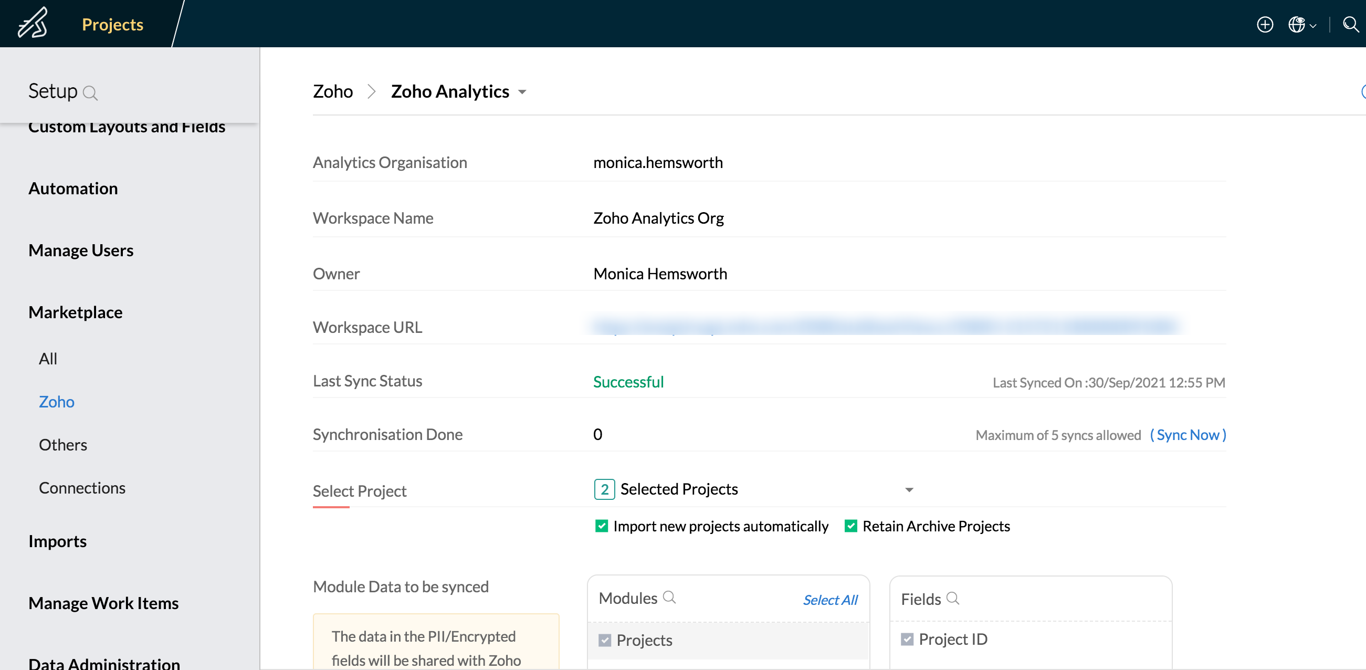This screenshot has width=1366, height=670.
Task: Click the header search magnifier icon
Action: (x=1350, y=24)
